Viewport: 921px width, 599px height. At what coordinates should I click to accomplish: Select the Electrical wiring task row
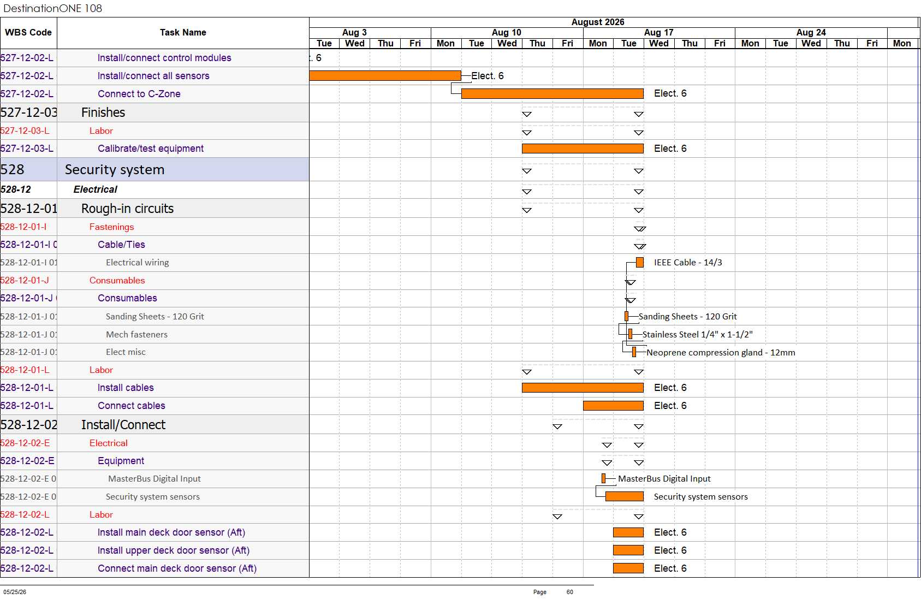(155, 263)
